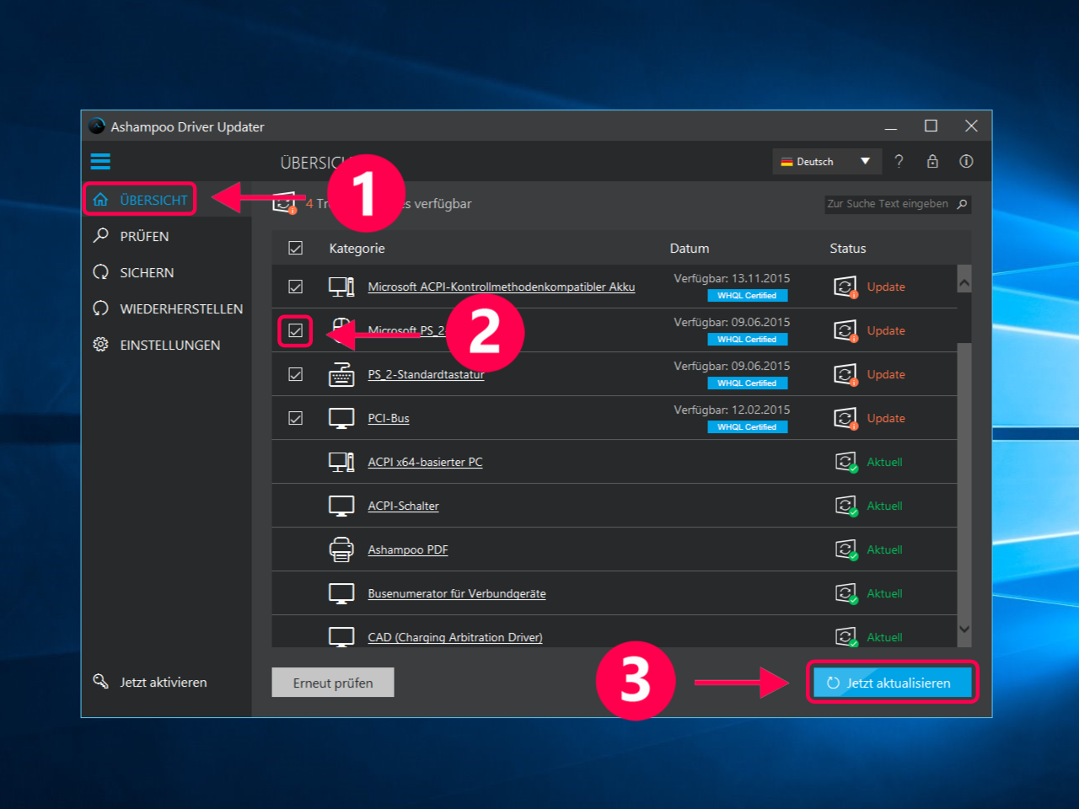Click the Status column header

coord(848,248)
